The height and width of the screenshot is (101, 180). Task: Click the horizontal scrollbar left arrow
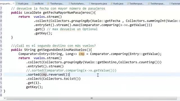[x=5, y=98]
